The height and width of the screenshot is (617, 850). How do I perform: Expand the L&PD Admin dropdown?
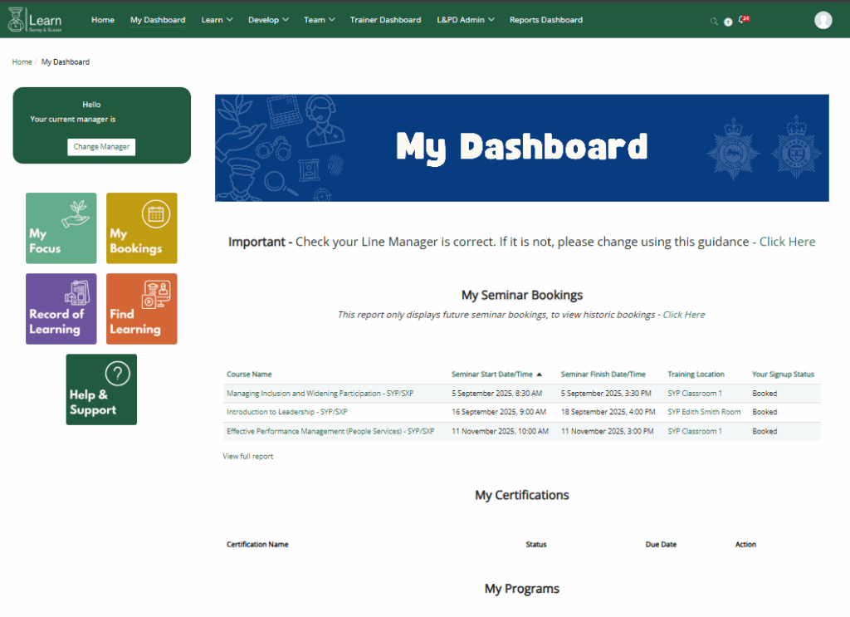[x=465, y=20]
